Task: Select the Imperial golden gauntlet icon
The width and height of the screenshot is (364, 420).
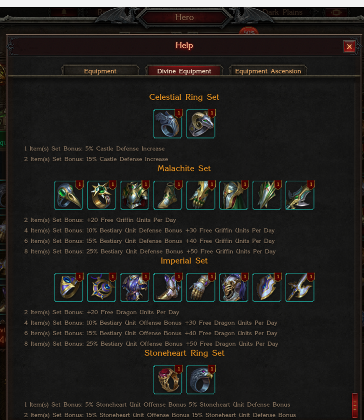Action: [200, 288]
